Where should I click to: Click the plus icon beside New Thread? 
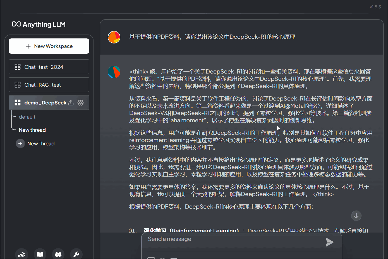coord(20,144)
